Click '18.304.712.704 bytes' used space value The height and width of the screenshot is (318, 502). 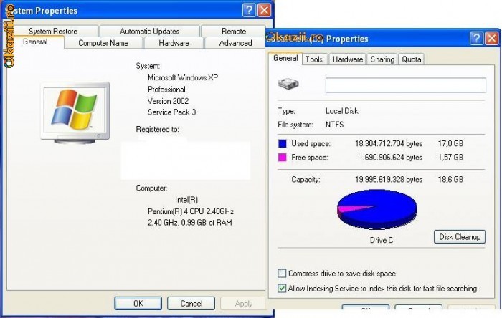(x=389, y=143)
